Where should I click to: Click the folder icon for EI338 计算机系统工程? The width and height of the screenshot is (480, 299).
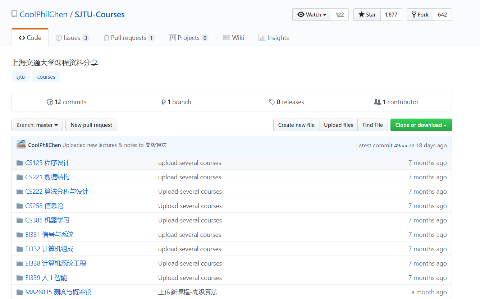(x=19, y=263)
